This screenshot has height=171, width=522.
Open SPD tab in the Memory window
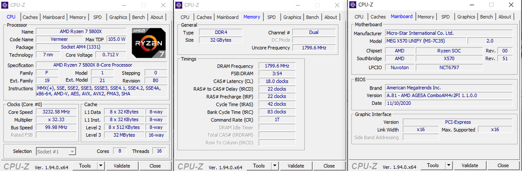click(271, 17)
